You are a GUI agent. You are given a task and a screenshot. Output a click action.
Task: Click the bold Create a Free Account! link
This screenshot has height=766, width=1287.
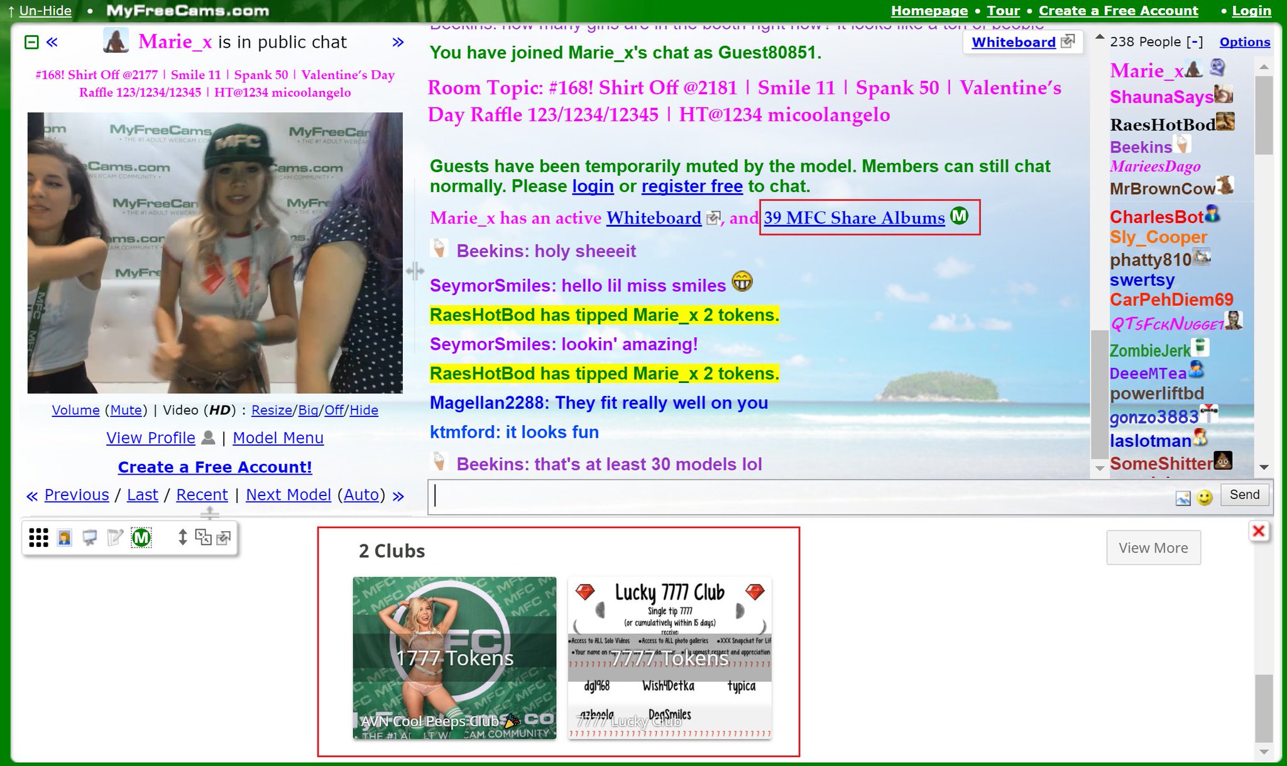[x=215, y=467]
